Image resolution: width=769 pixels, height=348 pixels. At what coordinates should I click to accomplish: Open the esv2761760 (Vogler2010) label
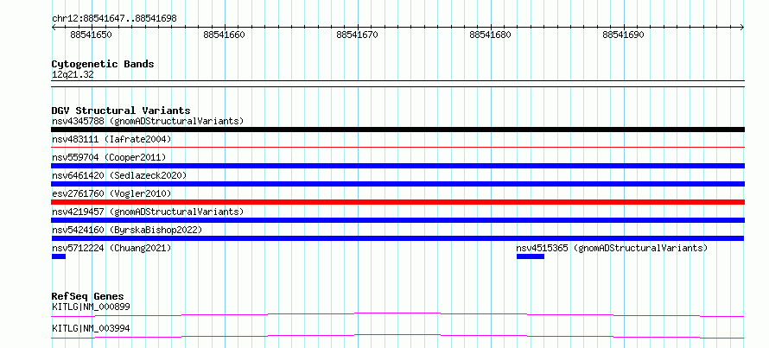(x=111, y=193)
